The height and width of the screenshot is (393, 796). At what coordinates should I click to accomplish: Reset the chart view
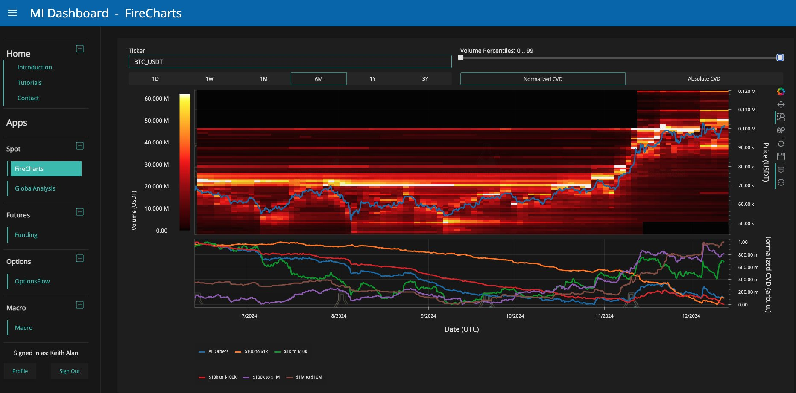click(781, 144)
